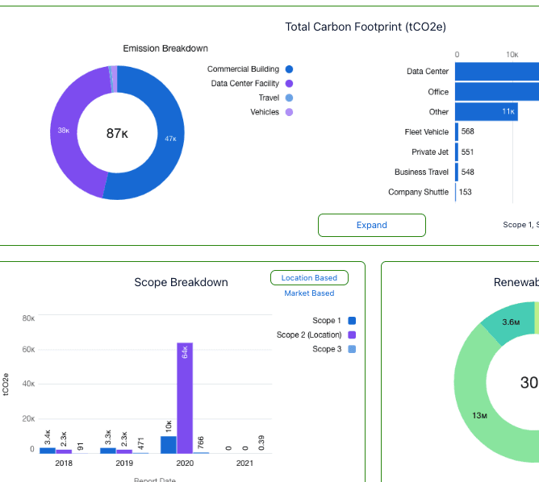Click the 2020 axis label
Screen dimensions: 539x482
coord(185,463)
